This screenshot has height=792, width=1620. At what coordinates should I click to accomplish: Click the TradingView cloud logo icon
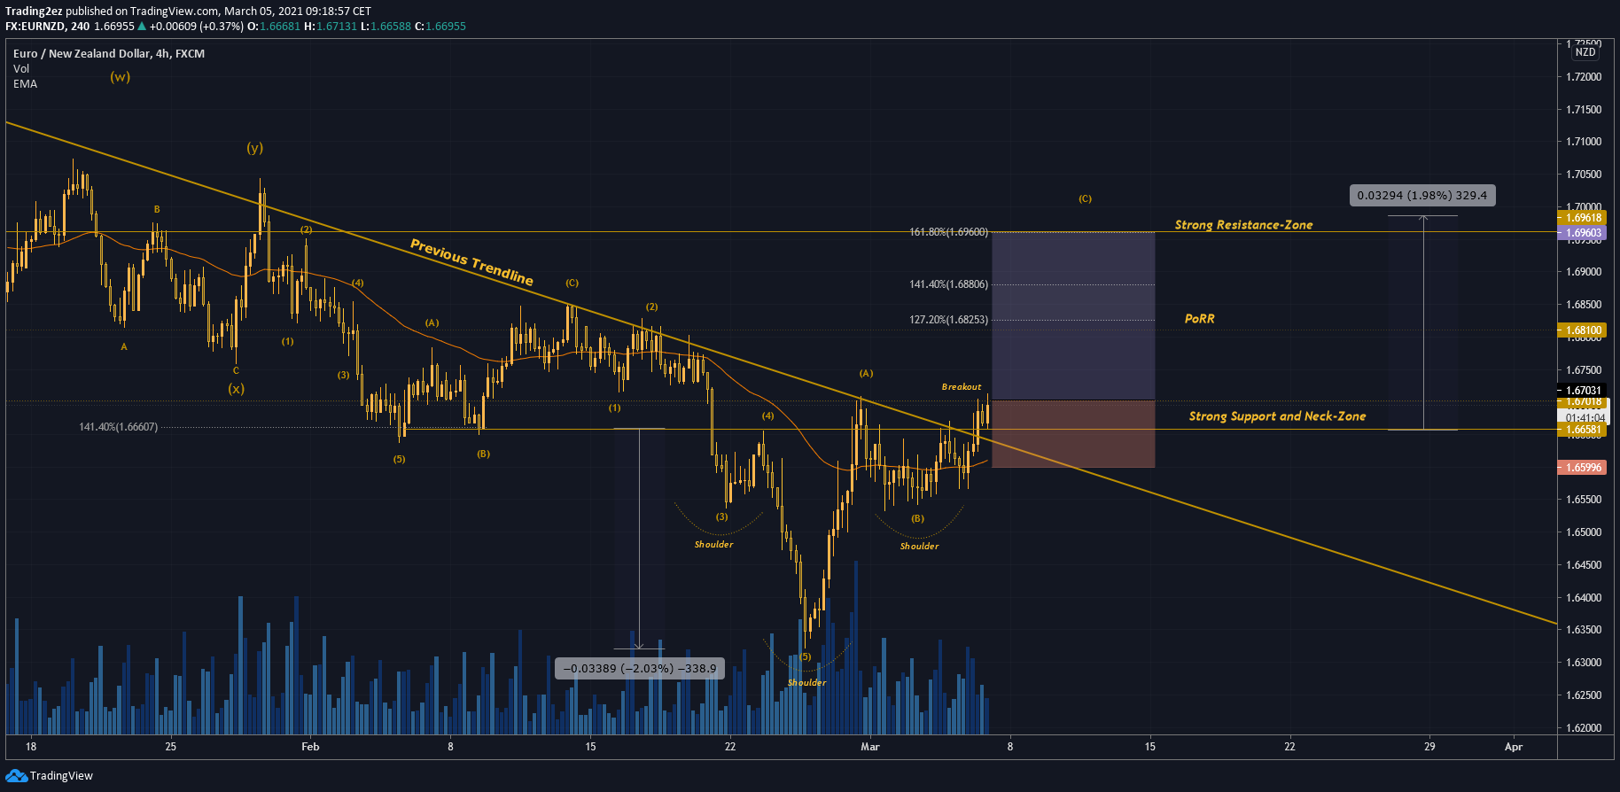(16, 776)
